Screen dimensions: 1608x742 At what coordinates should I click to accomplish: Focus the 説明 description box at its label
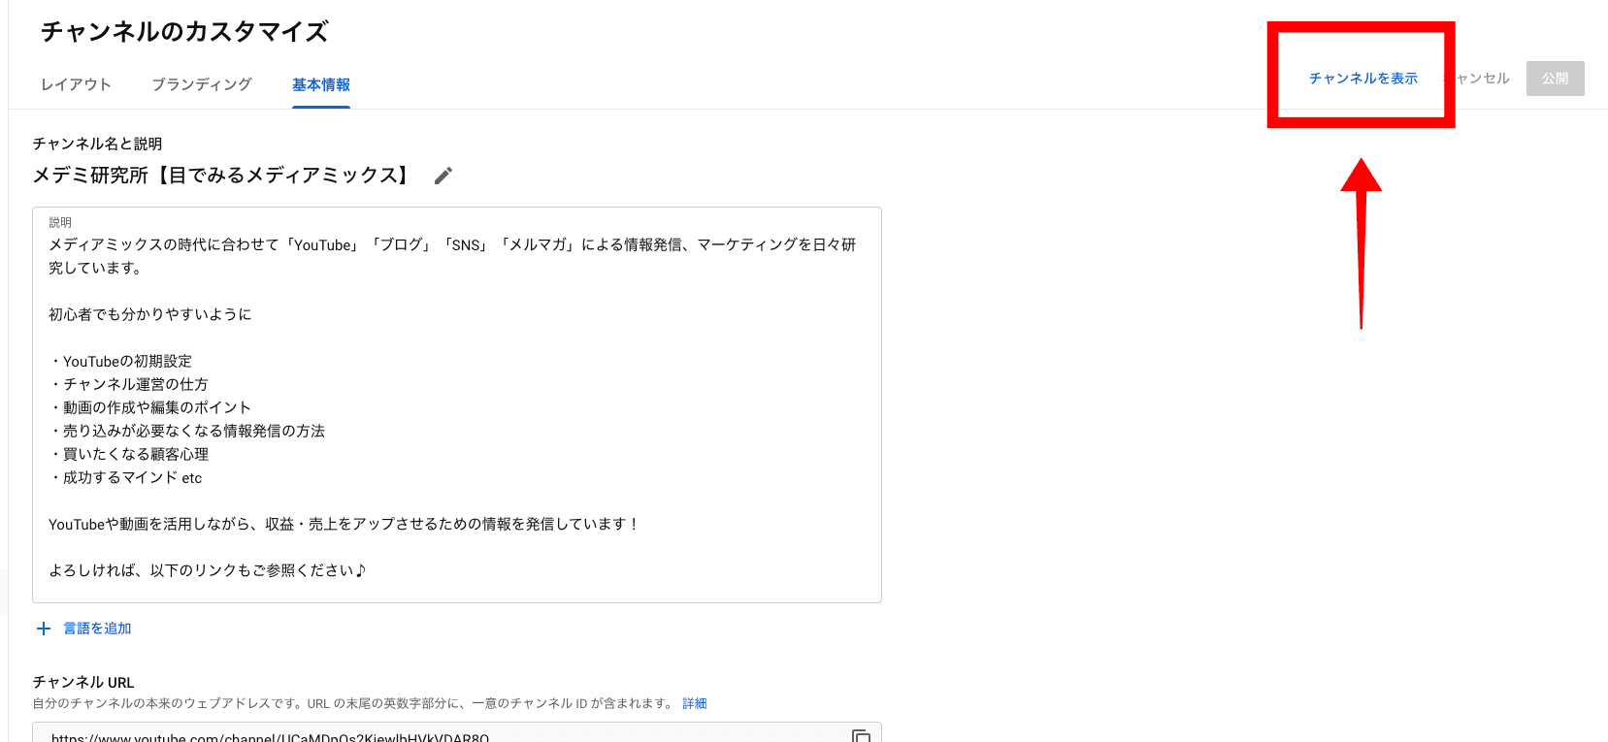(x=60, y=222)
